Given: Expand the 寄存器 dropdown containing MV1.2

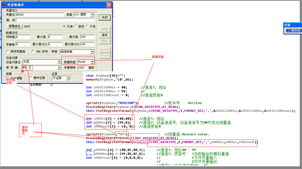Looking at the screenshot, I should pos(59,68).
